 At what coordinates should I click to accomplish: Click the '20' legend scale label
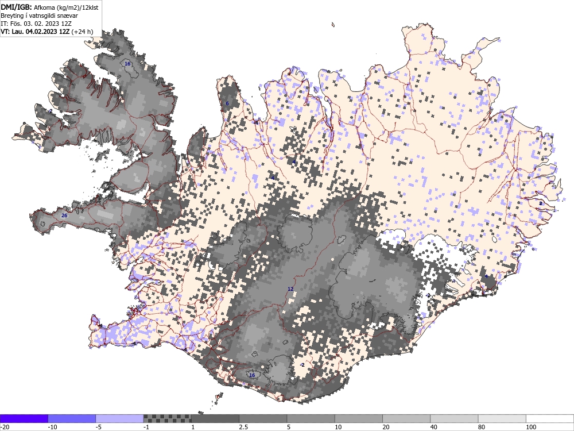pyautogui.click(x=386, y=427)
